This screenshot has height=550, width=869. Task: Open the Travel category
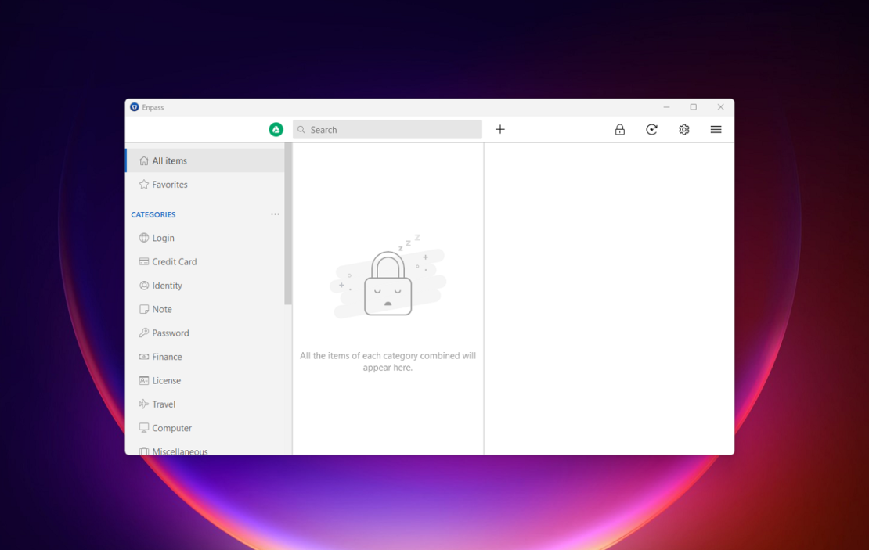pos(164,404)
